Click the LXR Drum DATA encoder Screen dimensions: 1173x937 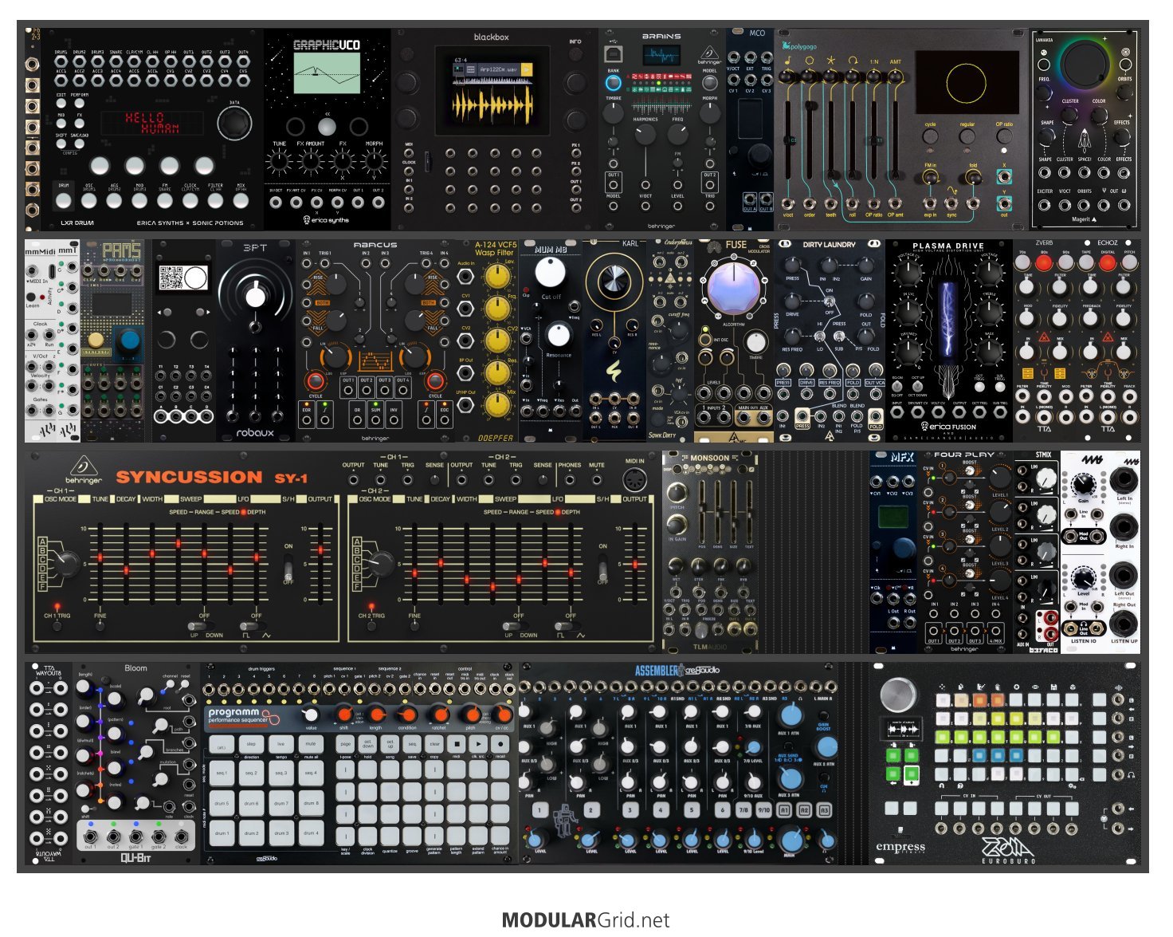(x=233, y=124)
